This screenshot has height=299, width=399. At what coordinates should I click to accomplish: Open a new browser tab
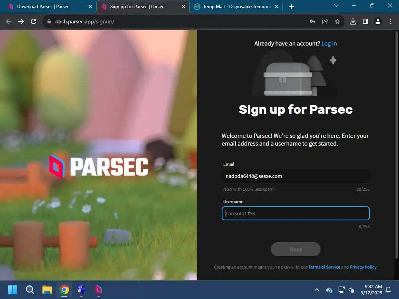point(291,7)
